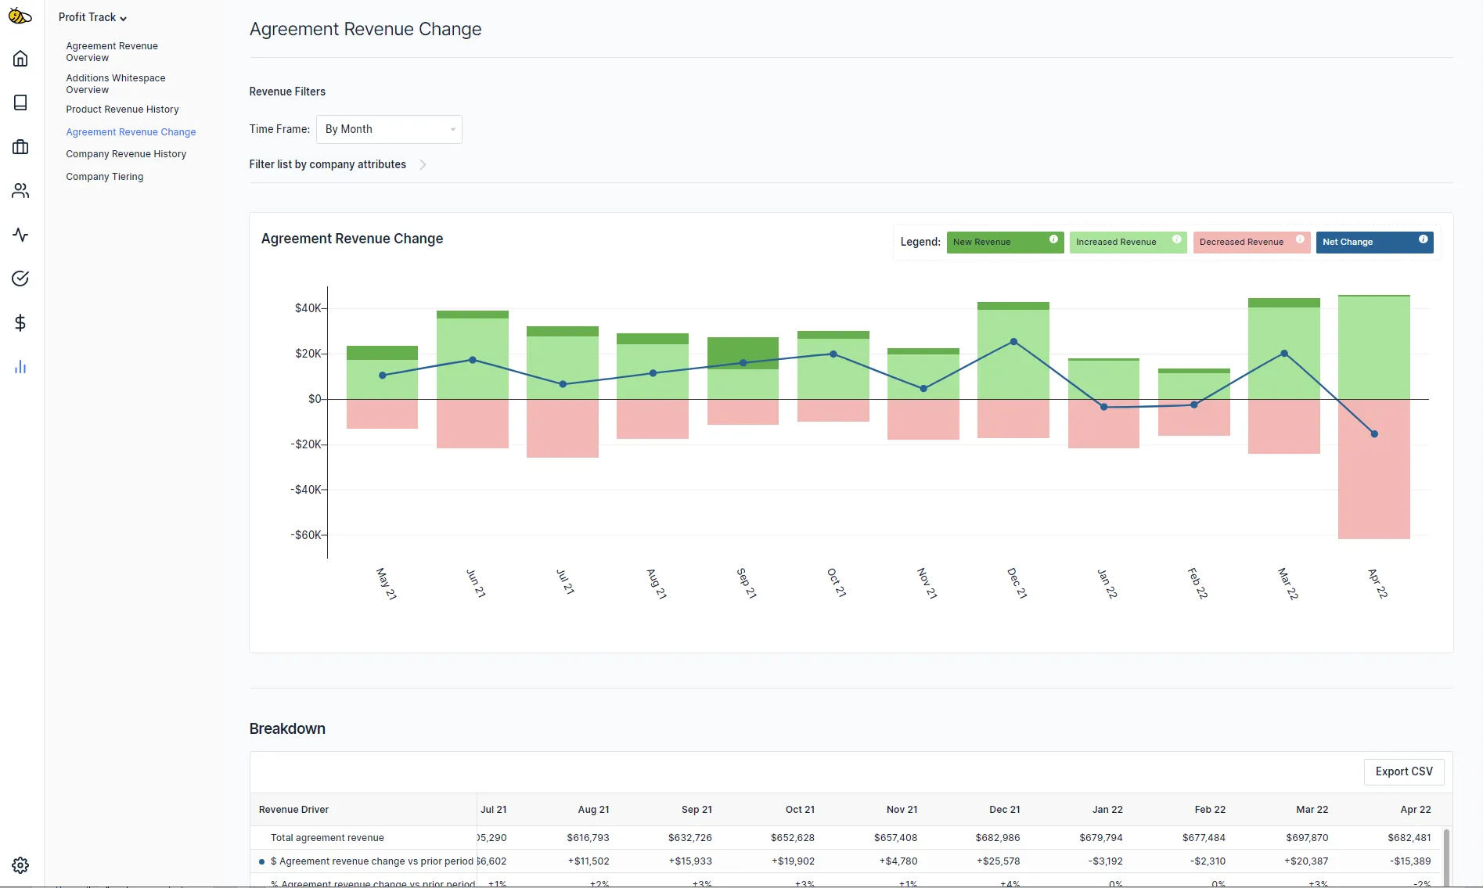Click the blue dot beside revenue change row

pos(261,861)
